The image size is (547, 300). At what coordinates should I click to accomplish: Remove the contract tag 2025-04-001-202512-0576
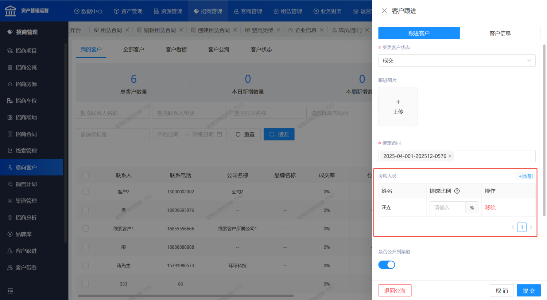click(450, 156)
